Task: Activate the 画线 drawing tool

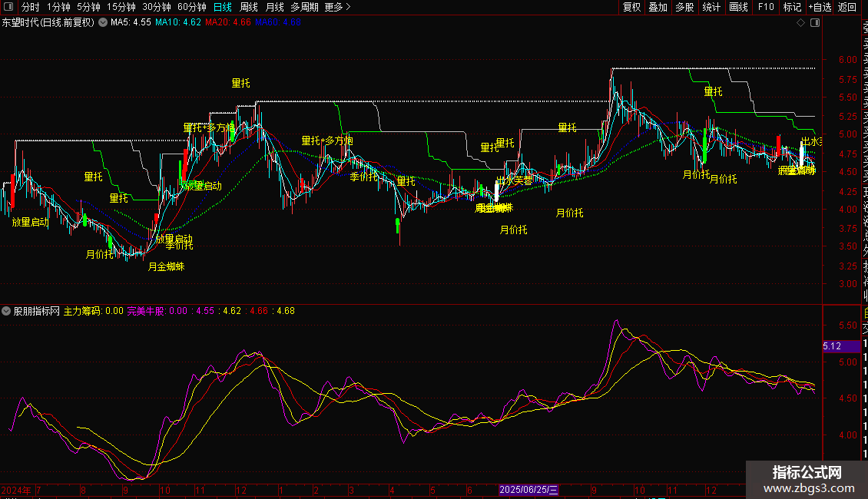Action: (738, 7)
